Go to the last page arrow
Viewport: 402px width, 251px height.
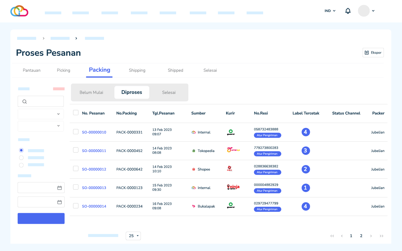(x=381, y=236)
